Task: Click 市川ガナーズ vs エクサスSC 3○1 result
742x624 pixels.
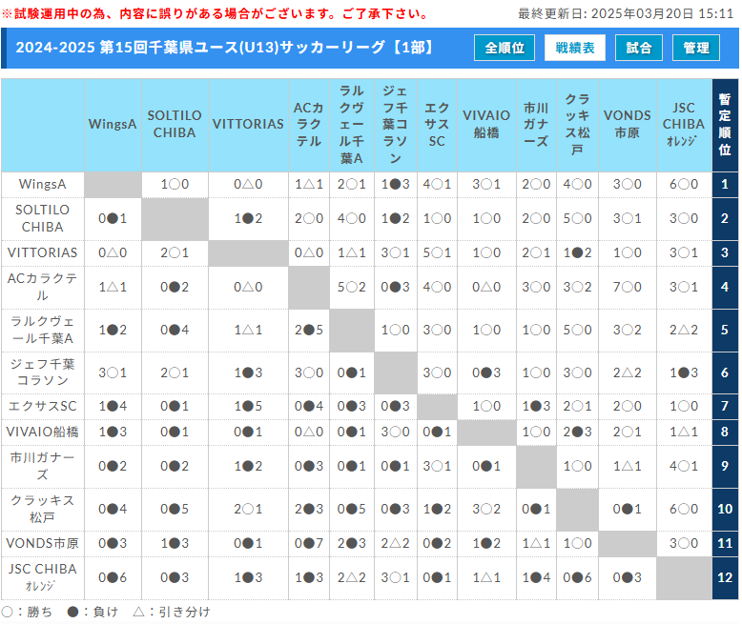Action: (x=437, y=466)
